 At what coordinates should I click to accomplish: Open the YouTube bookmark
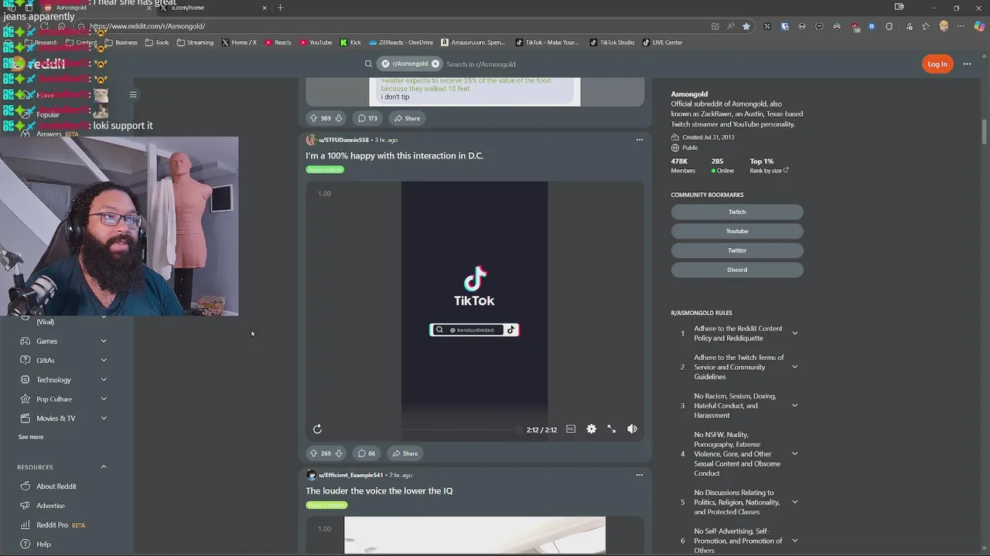(316, 42)
